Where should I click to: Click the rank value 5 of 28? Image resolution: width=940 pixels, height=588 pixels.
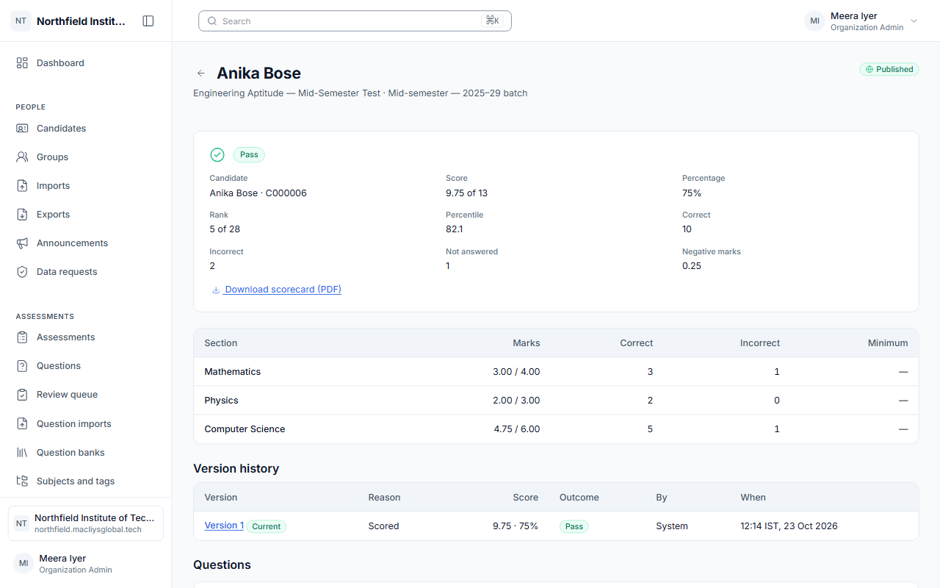point(225,229)
